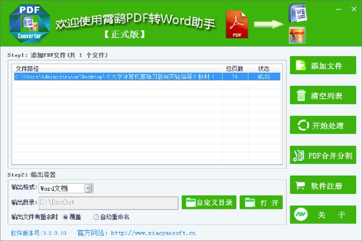Click the Word document icon in header
The width and height of the screenshot is (362, 241).
(x=297, y=13)
